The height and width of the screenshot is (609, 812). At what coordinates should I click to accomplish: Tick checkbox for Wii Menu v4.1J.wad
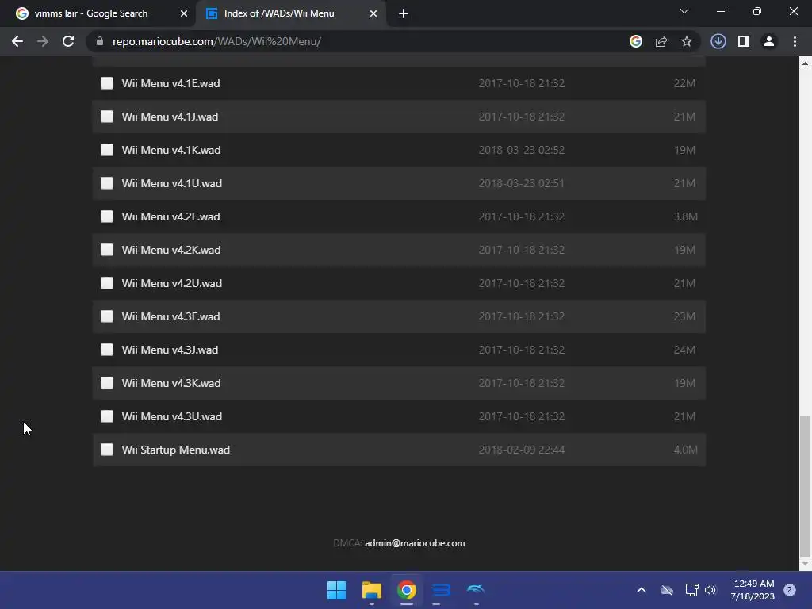pyautogui.click(x=107, y=117)
